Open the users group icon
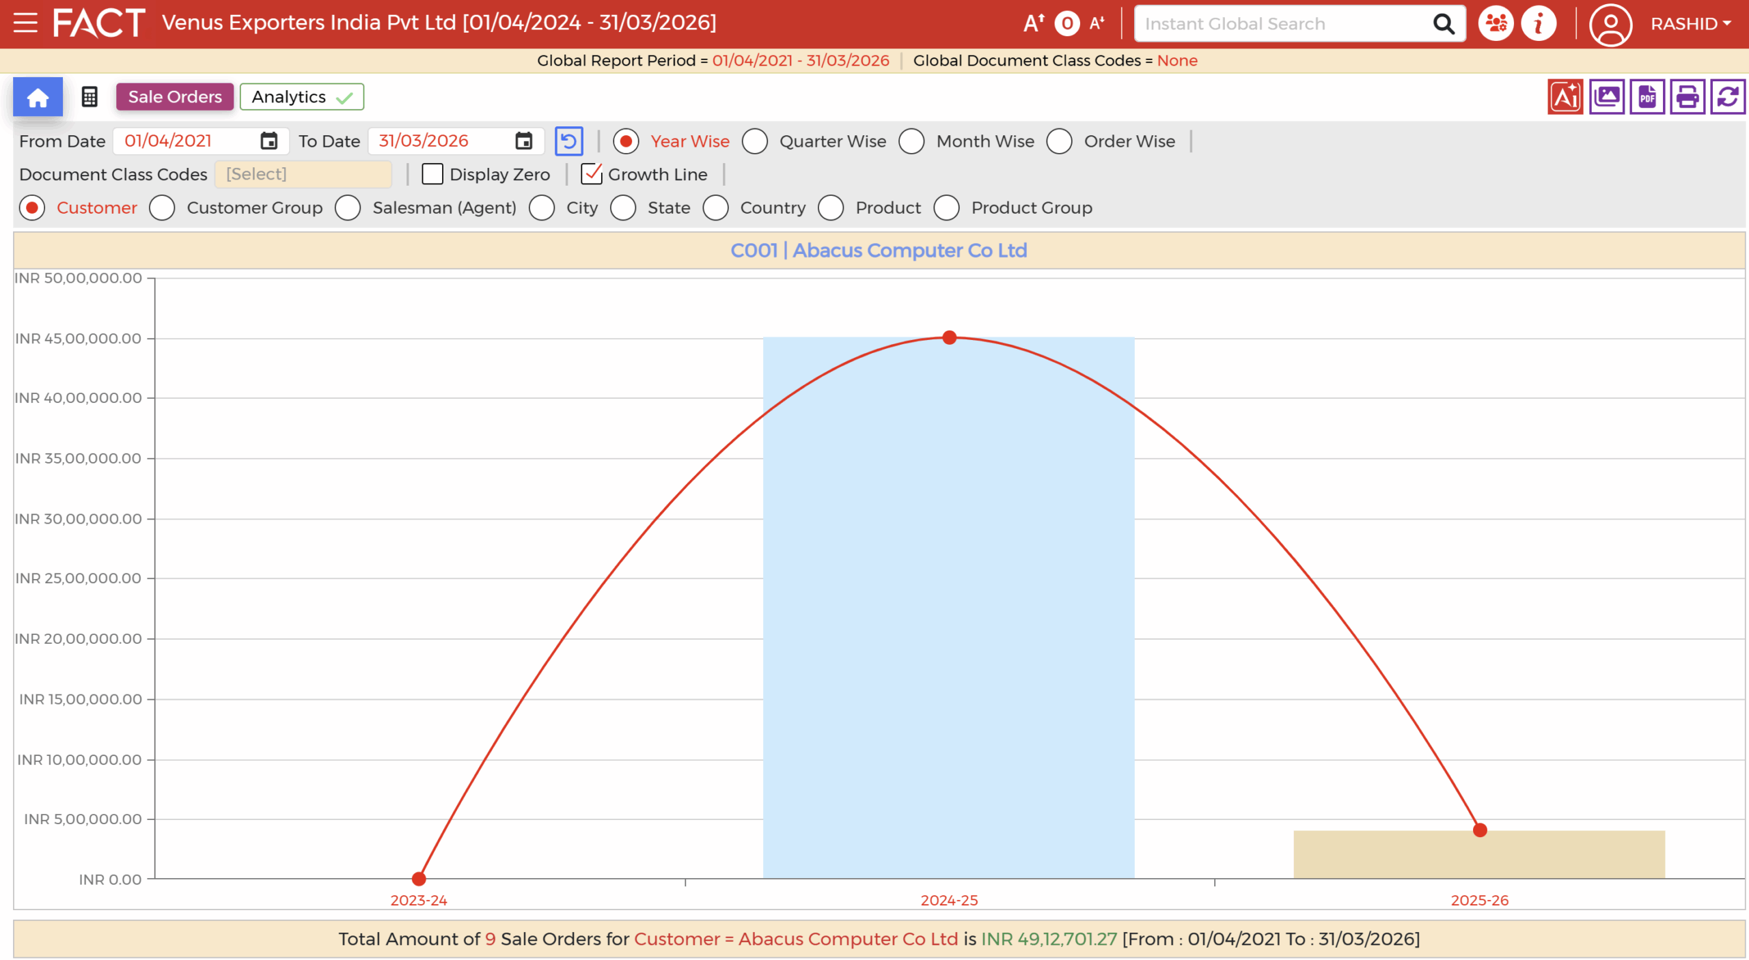The height and width of the screenshot is (960, 1749). (x=1496, y=24)
